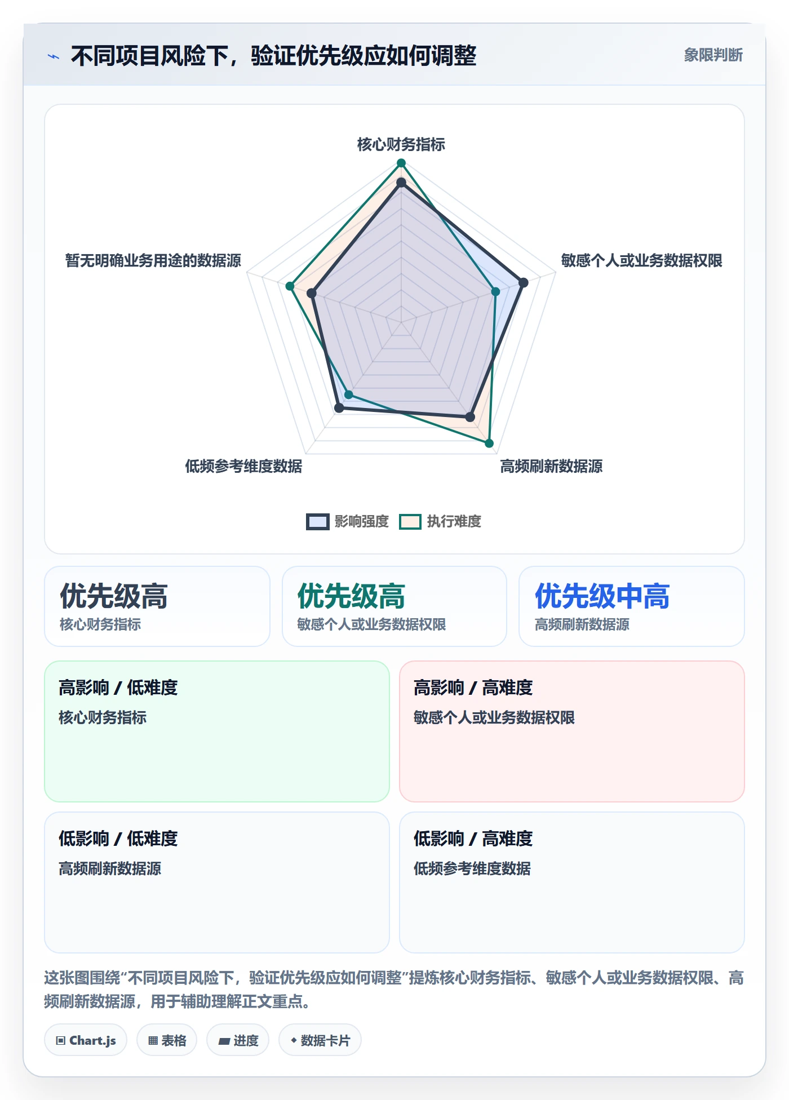The width and height of the screenshot is (789, 1100).
Task: Select the 低影响 / 低难度 quadrant
Action: (217, 882)
